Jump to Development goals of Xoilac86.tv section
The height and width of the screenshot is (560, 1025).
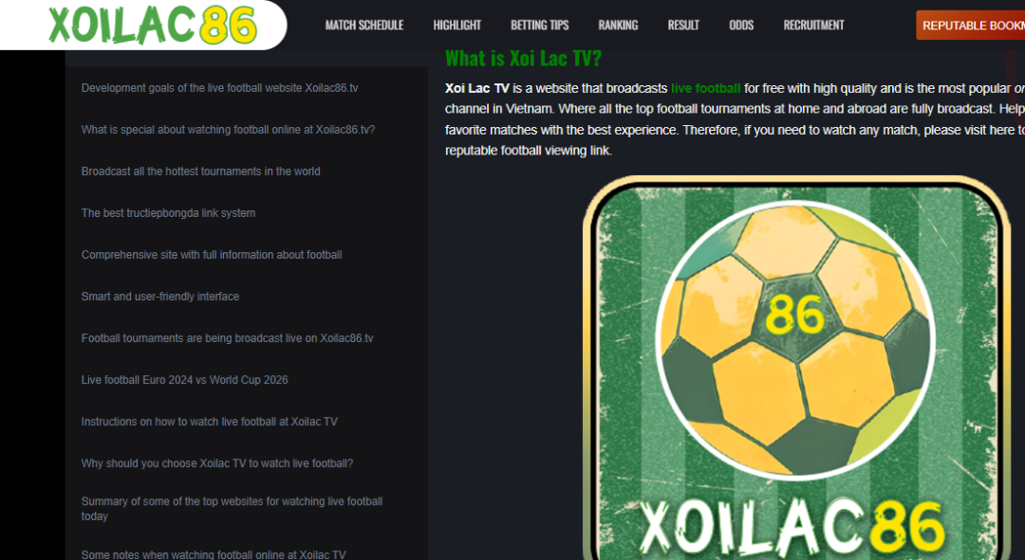coord(219,87)
